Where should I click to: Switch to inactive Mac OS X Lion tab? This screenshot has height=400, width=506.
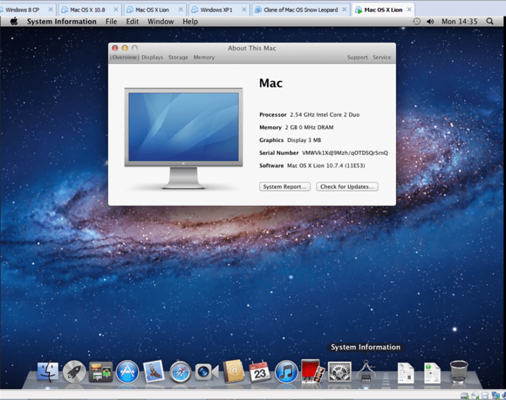tap(155, 9)
